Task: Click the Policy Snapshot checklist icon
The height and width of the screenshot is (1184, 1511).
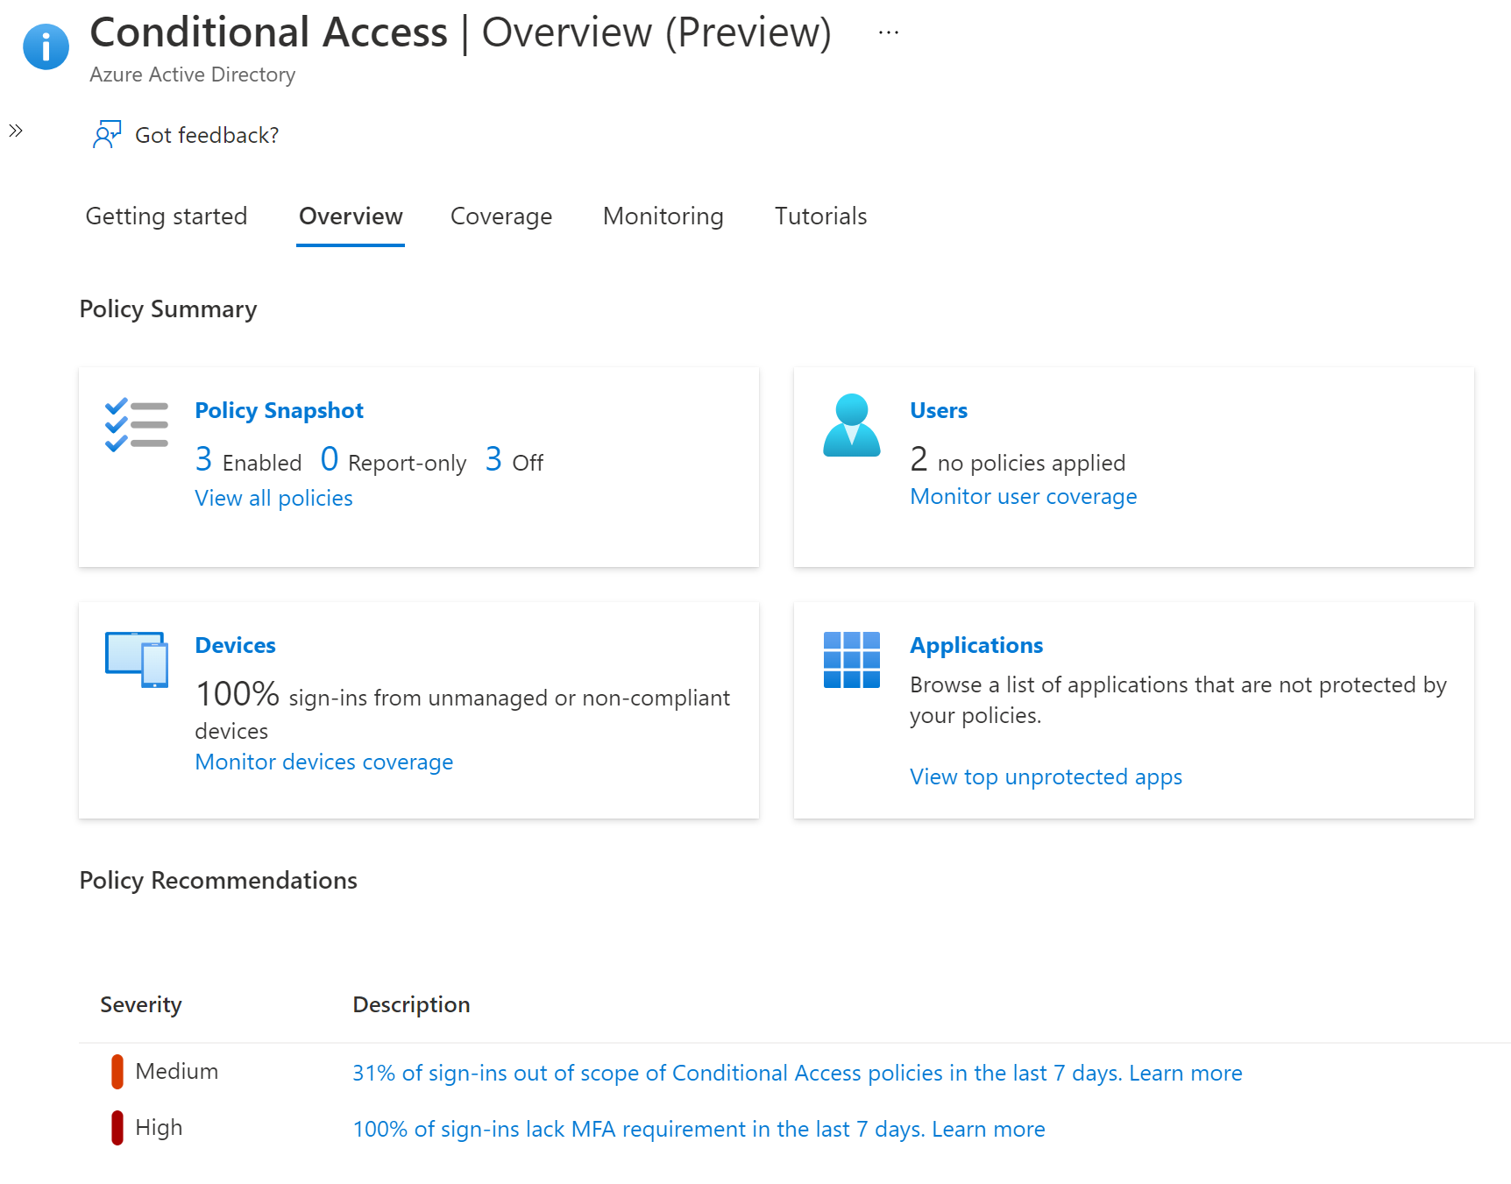Action: point(137,425)
